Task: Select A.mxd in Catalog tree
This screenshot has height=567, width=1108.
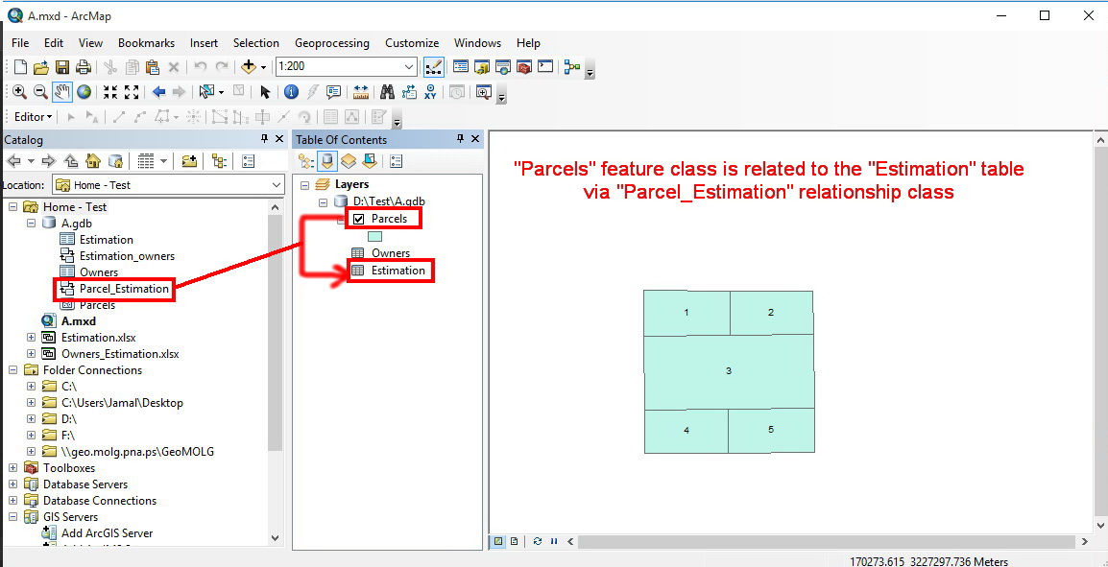Action: (x=79, y=321)
